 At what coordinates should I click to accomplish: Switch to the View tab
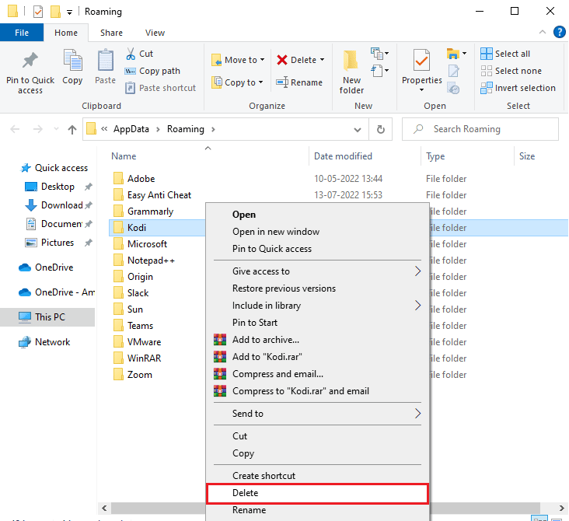click(x=155, y=33)
